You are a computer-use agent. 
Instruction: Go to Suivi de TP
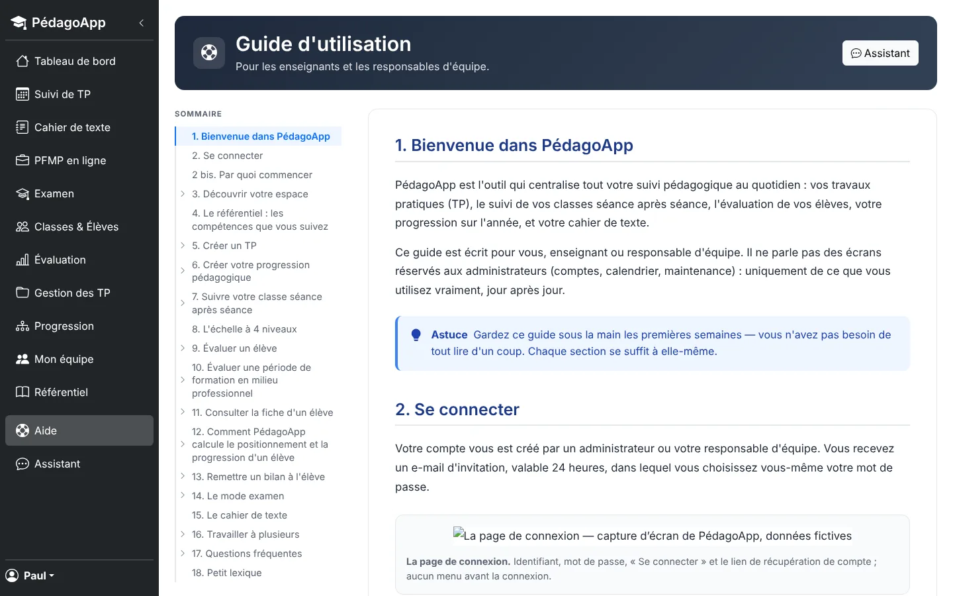79,94
